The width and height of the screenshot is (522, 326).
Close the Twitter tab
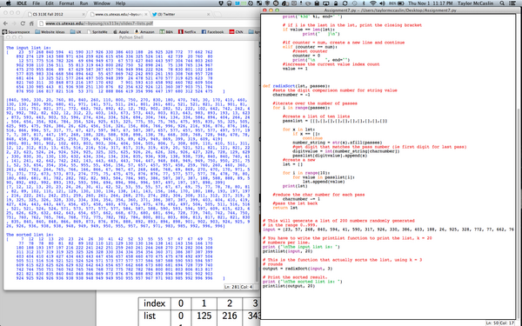coord(209,14)
